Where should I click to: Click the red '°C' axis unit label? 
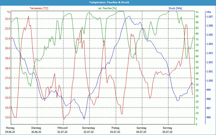(9, 12)
